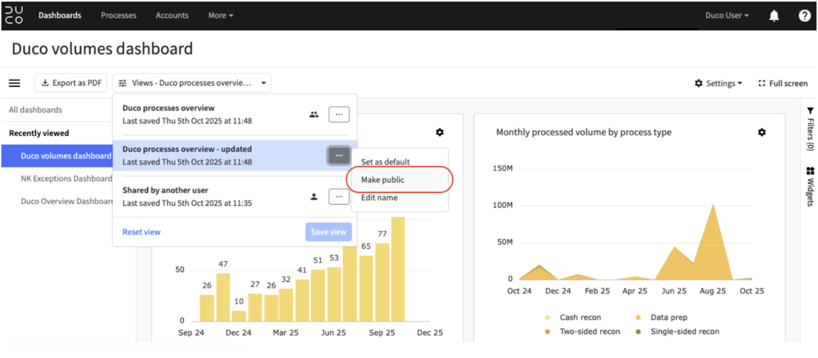This screenshot has height=358, width=818.
Task: Open three-dot menu for Duco processes overview
Action: 339,115
